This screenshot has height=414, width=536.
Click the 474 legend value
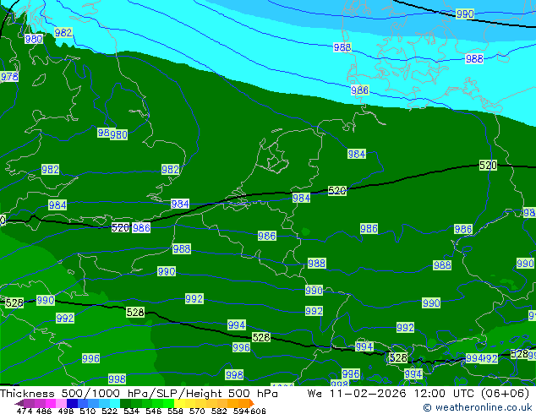tap(25, 411)
